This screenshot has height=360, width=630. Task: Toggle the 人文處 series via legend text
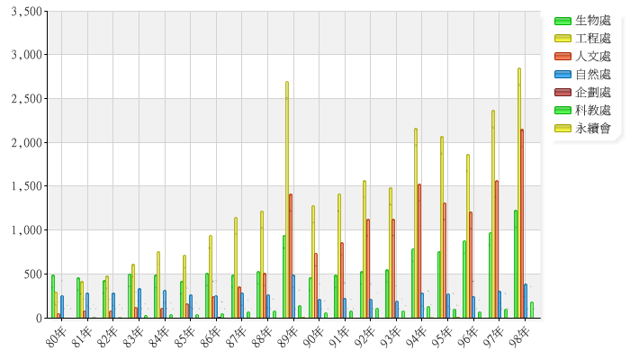tap(594, 57)
